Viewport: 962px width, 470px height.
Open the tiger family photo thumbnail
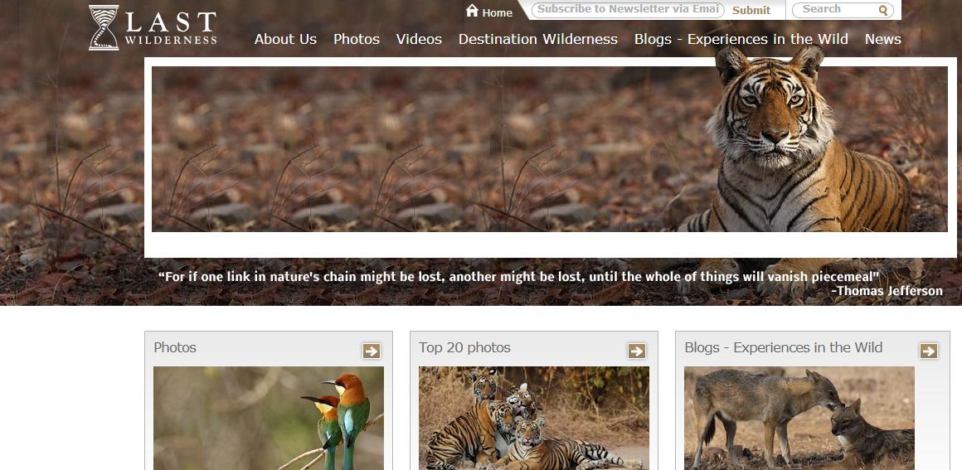534,418
